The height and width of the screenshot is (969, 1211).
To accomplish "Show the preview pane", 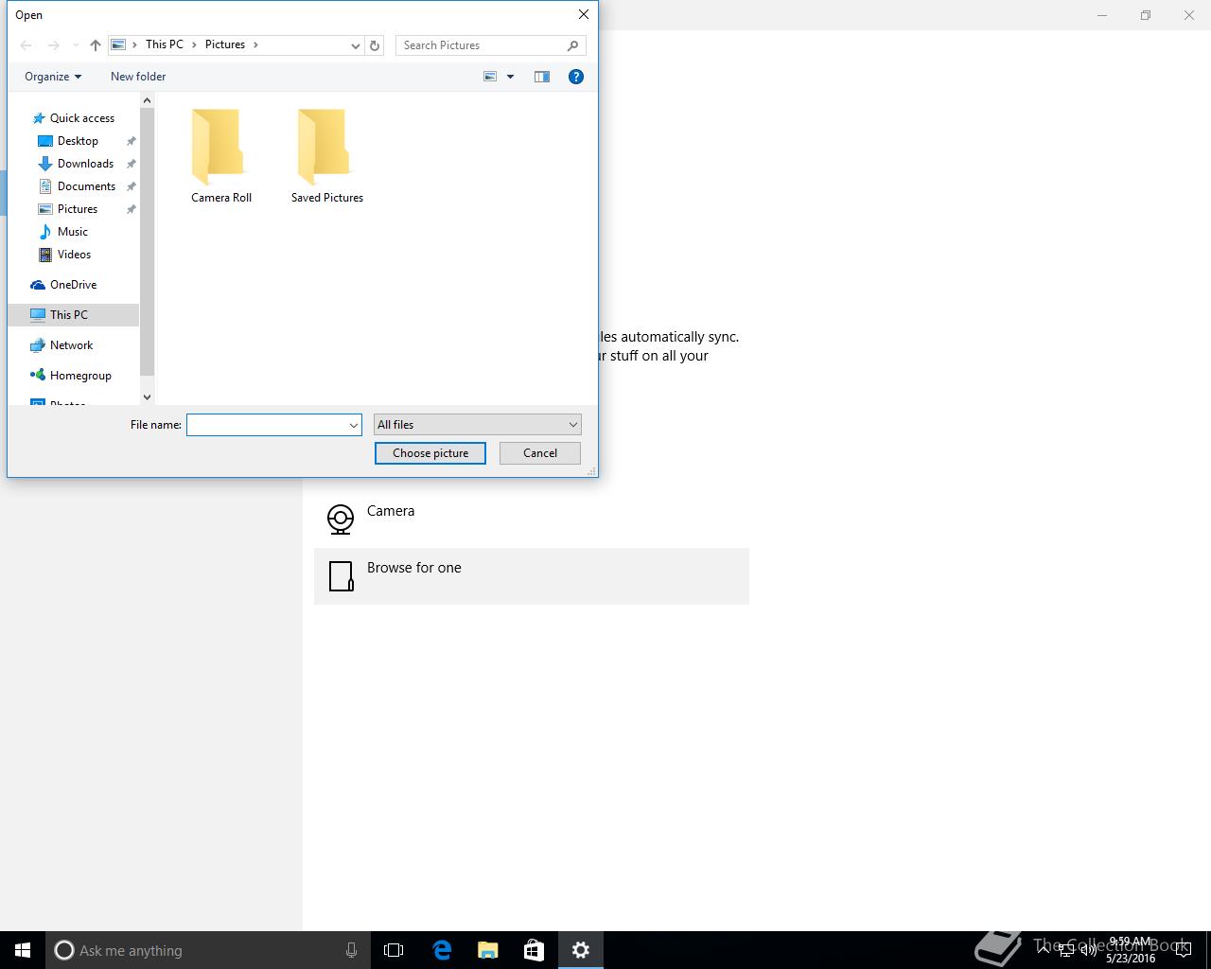I will [x=542, y=77].
